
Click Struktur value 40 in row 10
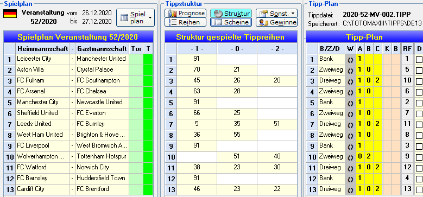pyautogui.click(x=277, y=157)
